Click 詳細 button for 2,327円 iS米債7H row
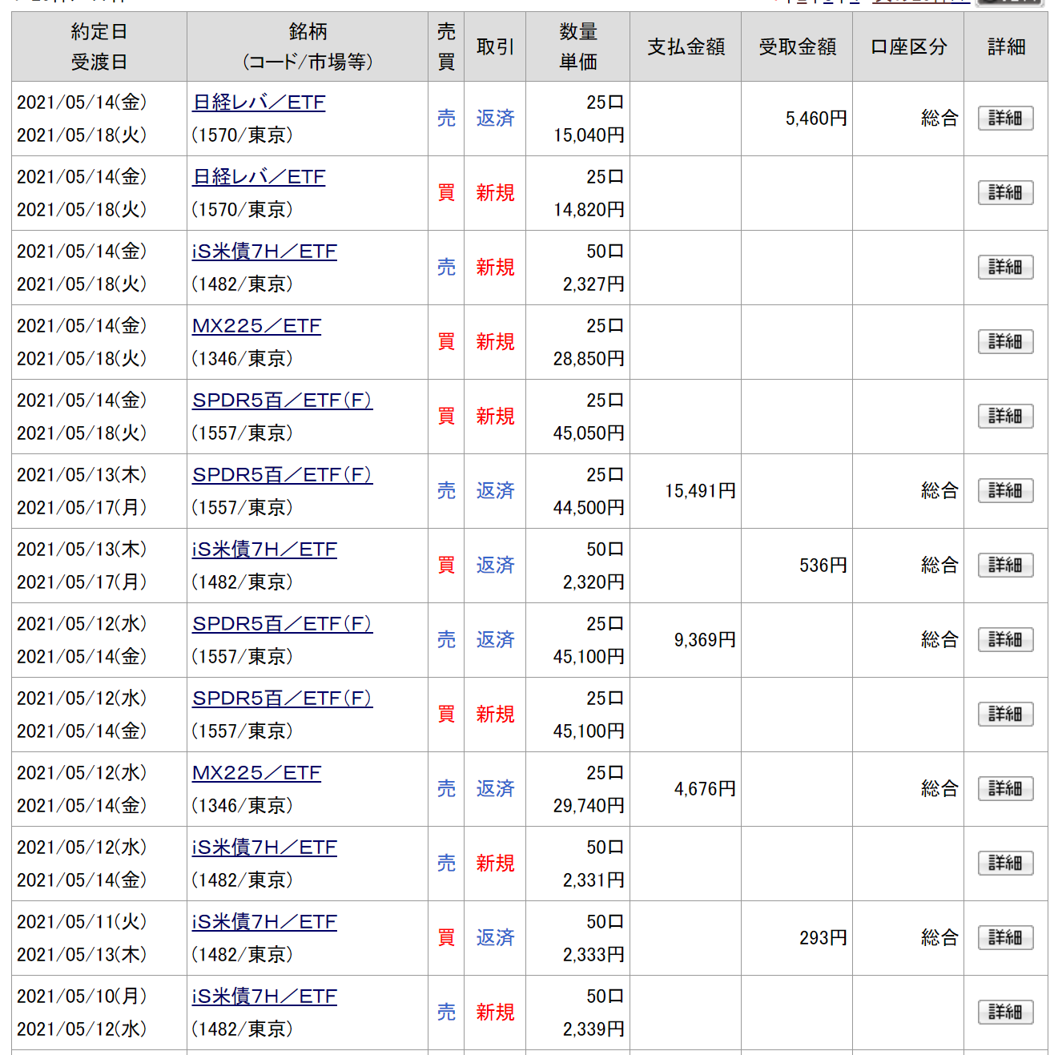 click(x=1005, y=268)
